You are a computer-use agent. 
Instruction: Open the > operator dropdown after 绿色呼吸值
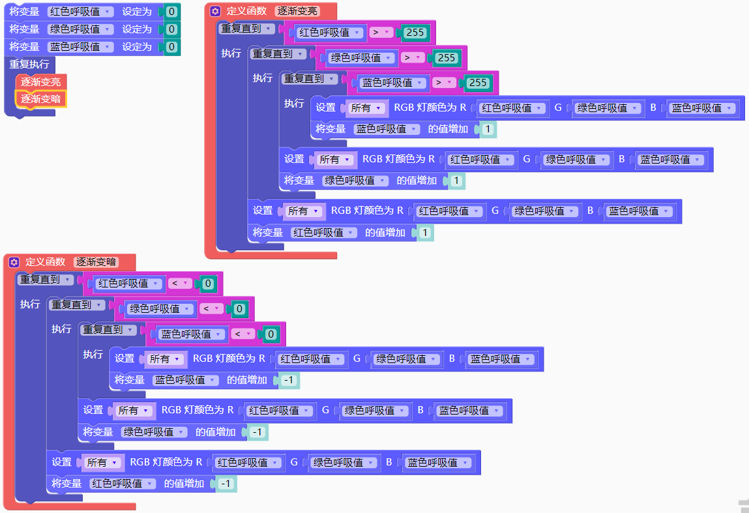pyautogui.click(x=412, y=58)
